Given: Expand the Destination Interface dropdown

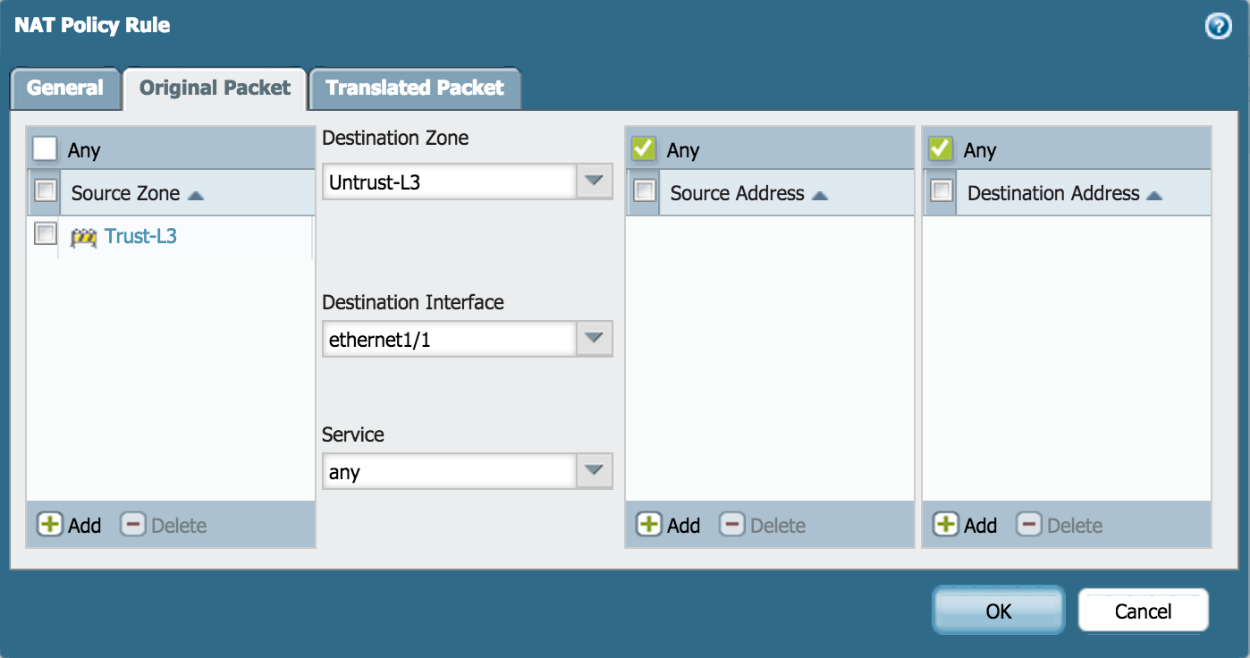Looking at the screenshot, I should (x=594, y=339).
